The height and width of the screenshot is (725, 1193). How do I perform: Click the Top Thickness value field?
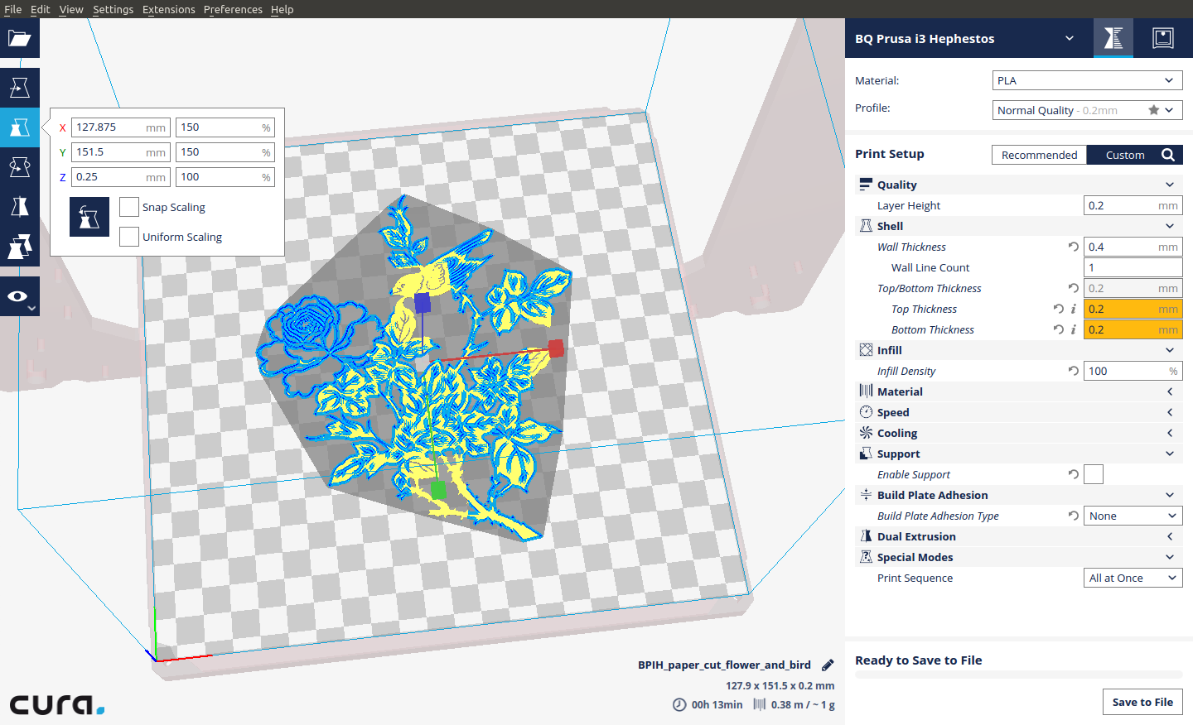(x=1133, y=309)
